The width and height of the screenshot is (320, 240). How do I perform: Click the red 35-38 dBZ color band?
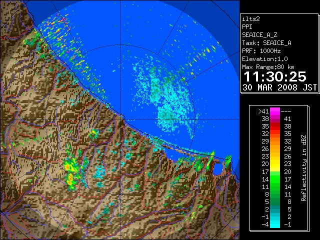tap(275, 126)
